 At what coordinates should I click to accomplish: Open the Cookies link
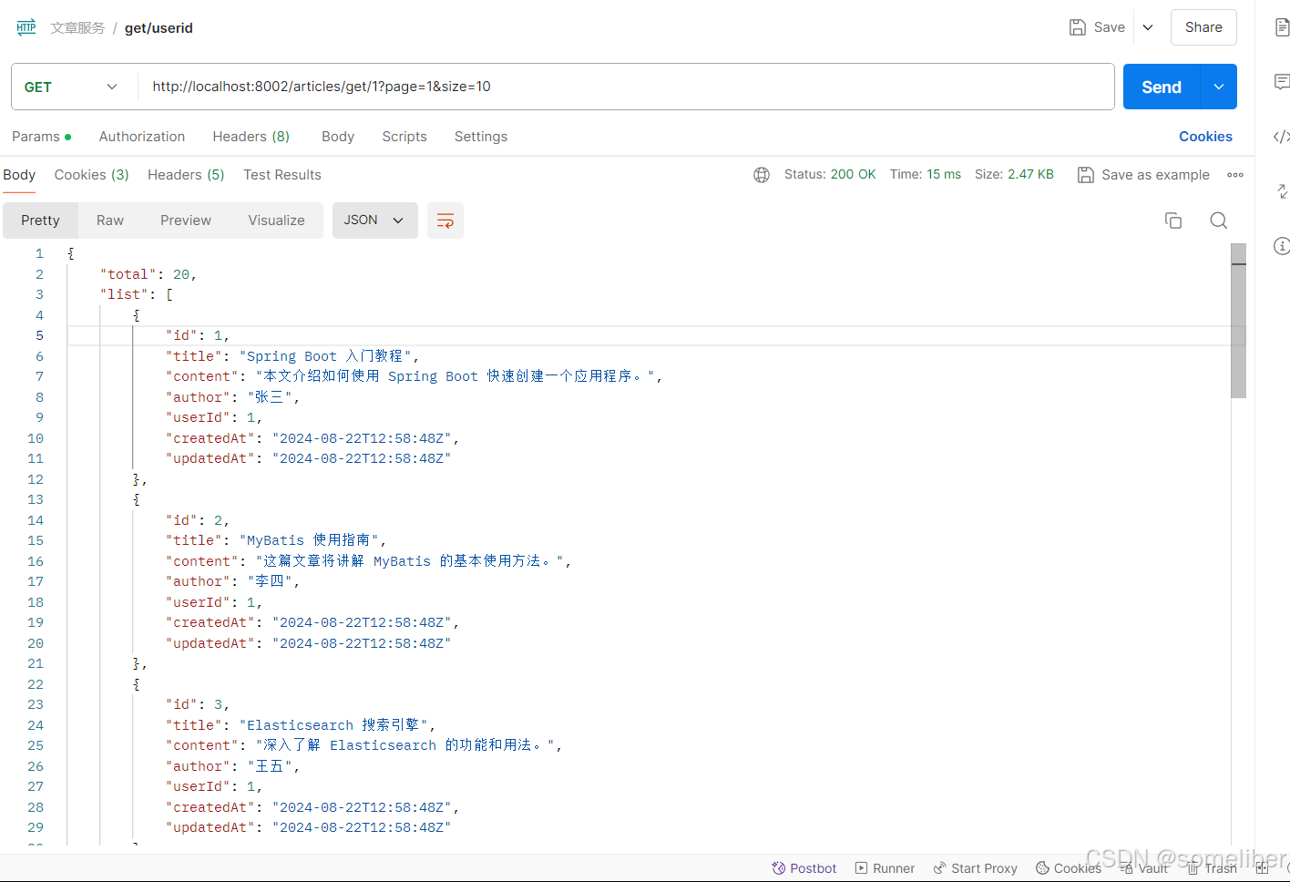click(1205, 137)
